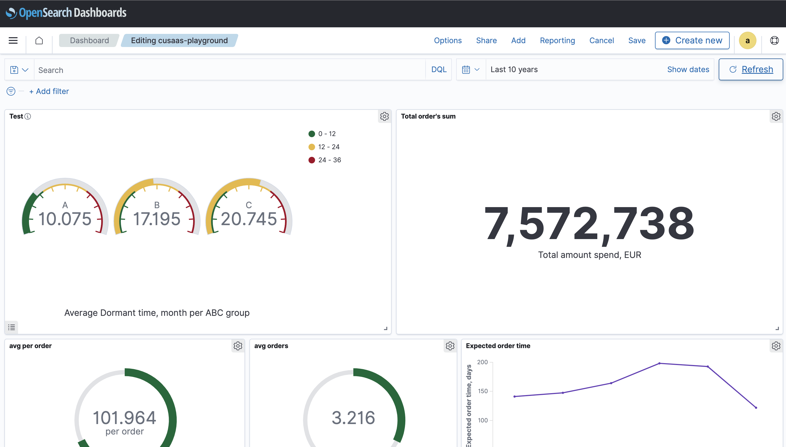Open Expected order time panel gear options

tap(776, 346)
